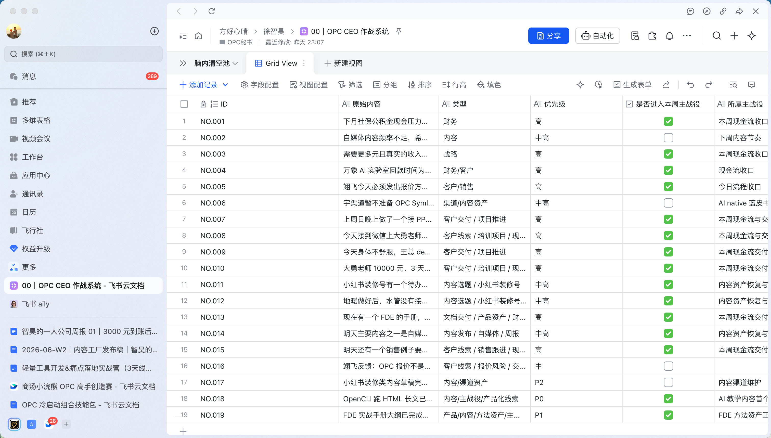Open the 行高 row height options
Viewport: 771px width, 438px height.
click(x=454, y=85)
